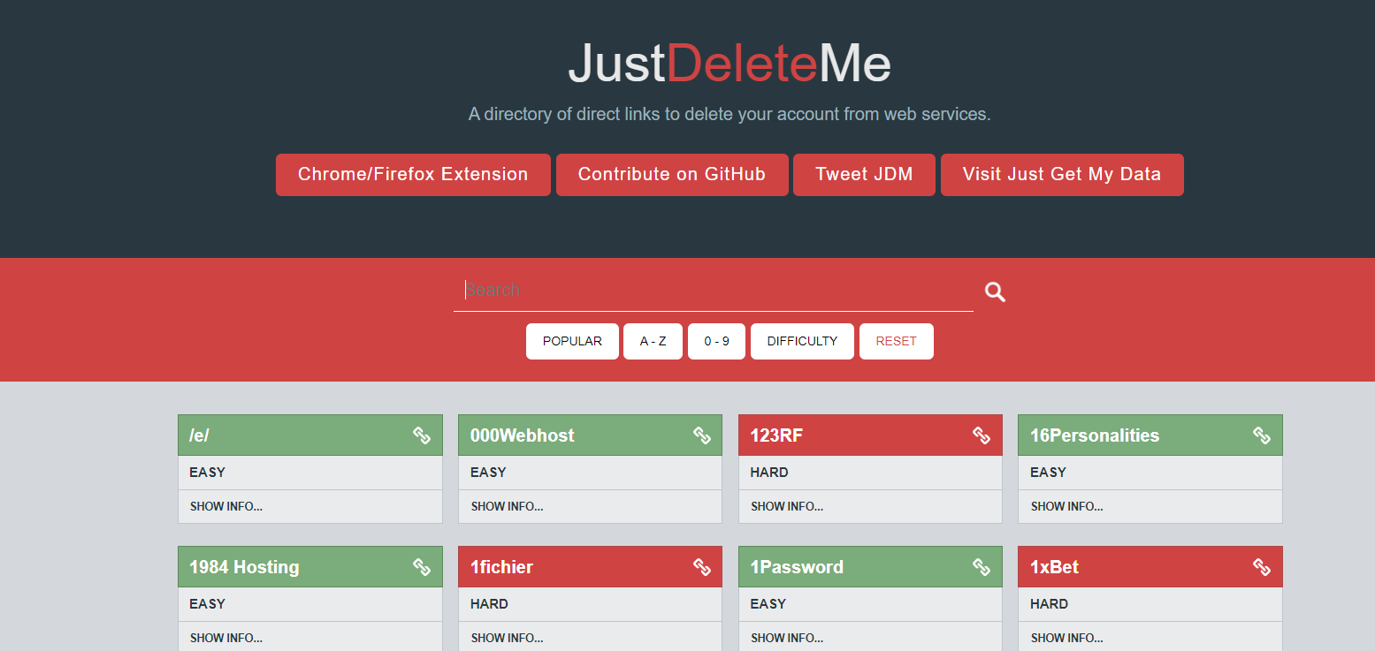The width and height of the screenshot is (1375, 651).
Task: Click the HARD label under 1fichier
Action: [x=489, y=604]
